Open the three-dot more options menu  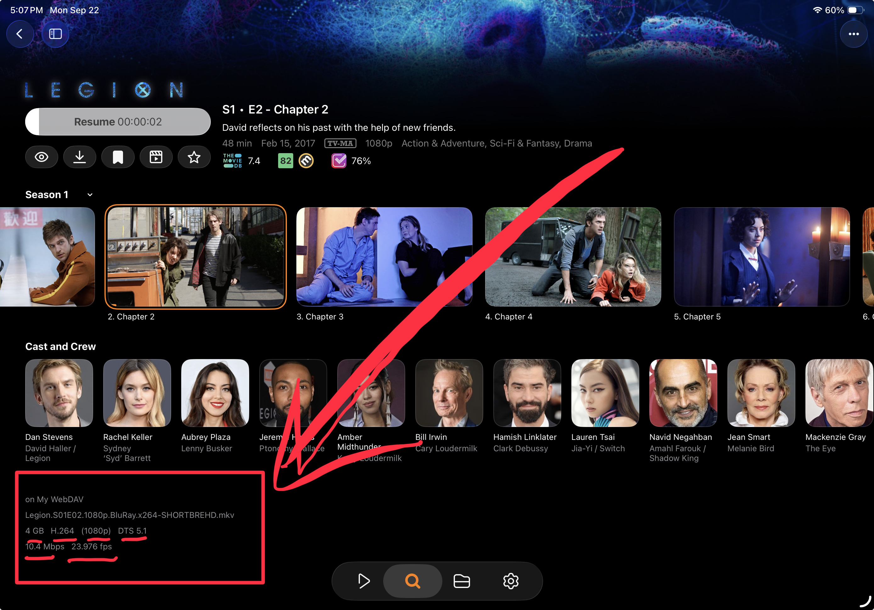854,34
